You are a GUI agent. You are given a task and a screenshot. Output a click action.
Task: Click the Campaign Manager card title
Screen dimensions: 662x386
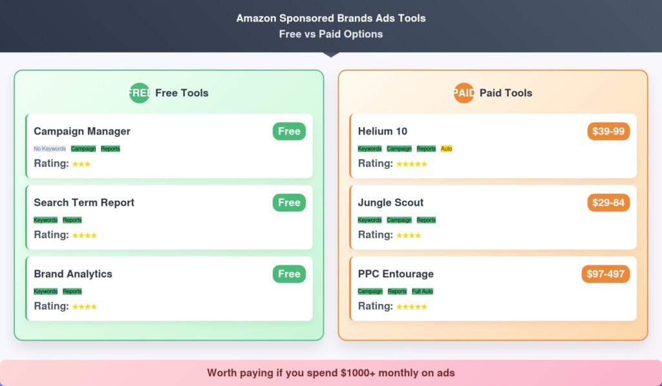[x=82, y=131]
